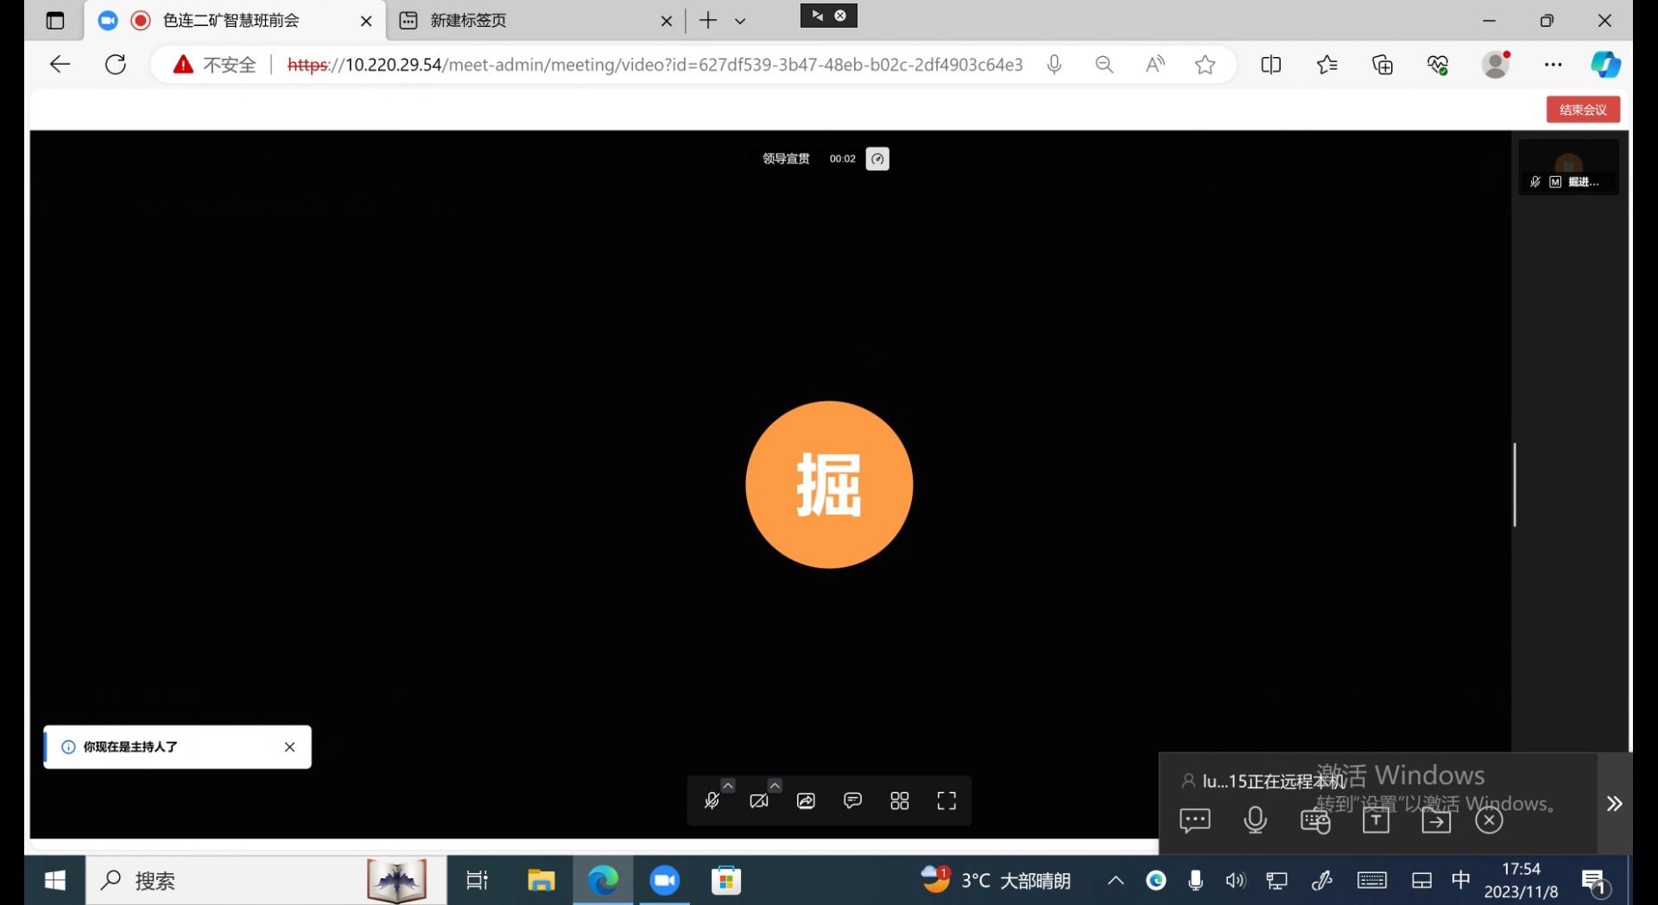Screen dimensions: 1658x905
Task: Go back to previous page
Action: [60, 64]
